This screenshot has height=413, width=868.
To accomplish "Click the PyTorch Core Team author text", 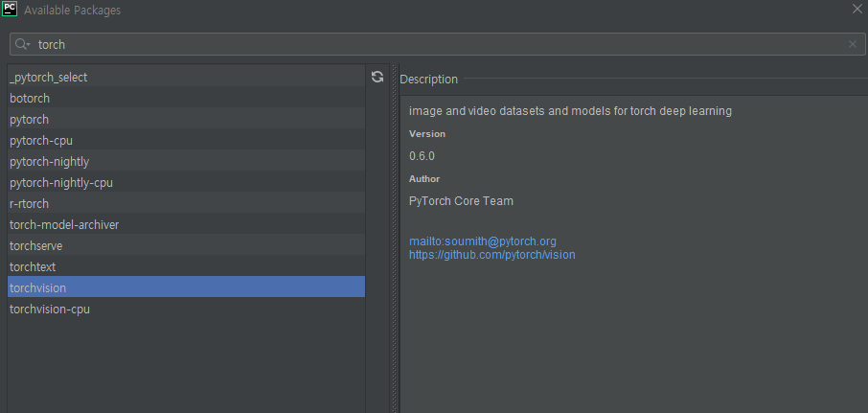I will (461, 201).
